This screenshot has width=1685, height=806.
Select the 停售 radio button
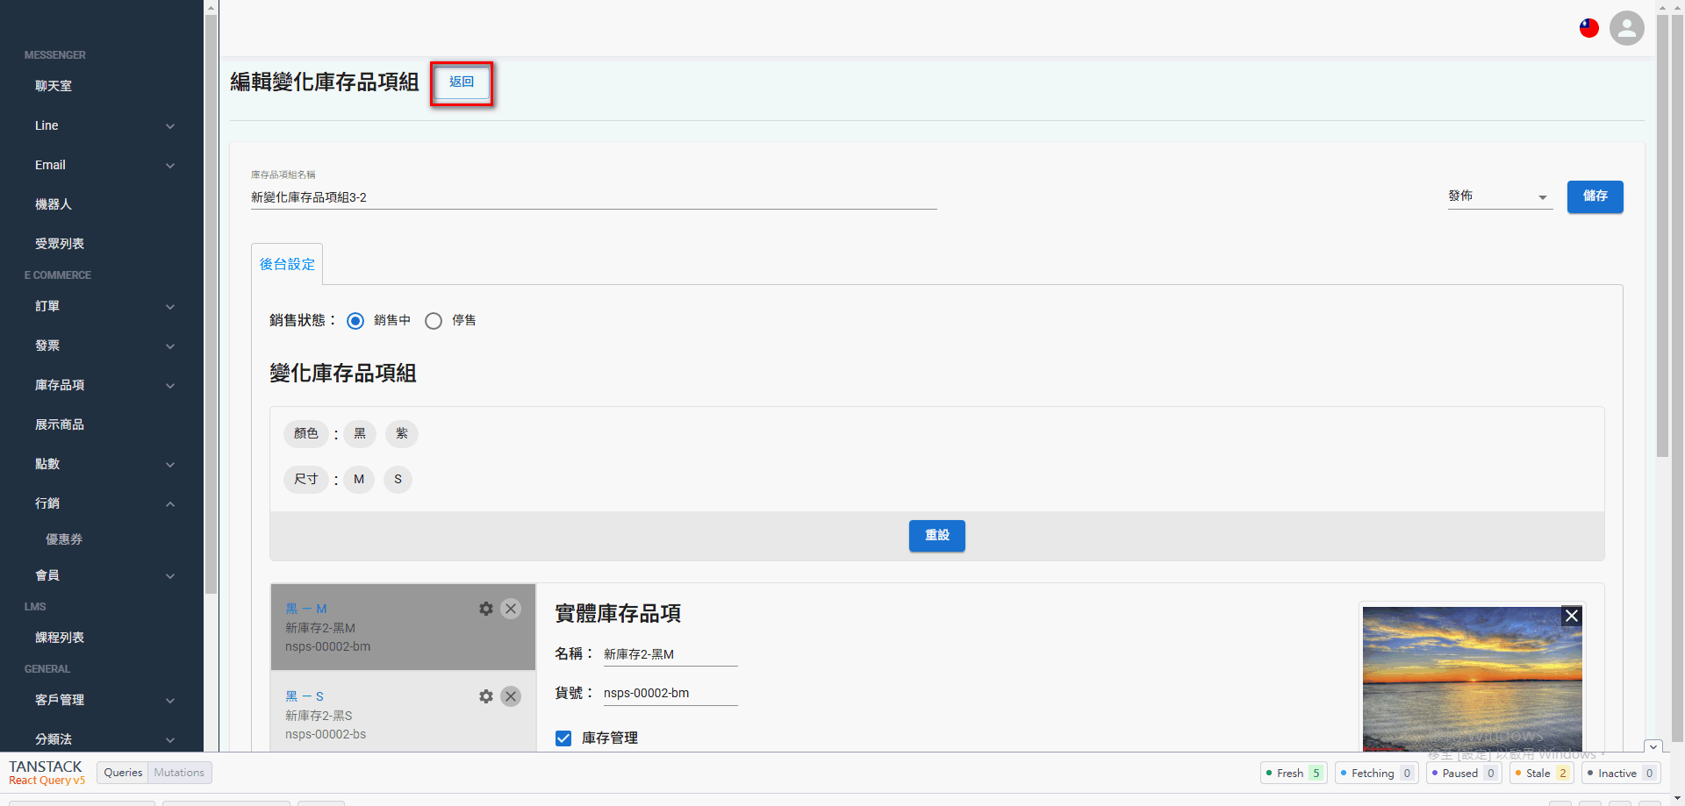pyautogui.click(x=434, y=321)
